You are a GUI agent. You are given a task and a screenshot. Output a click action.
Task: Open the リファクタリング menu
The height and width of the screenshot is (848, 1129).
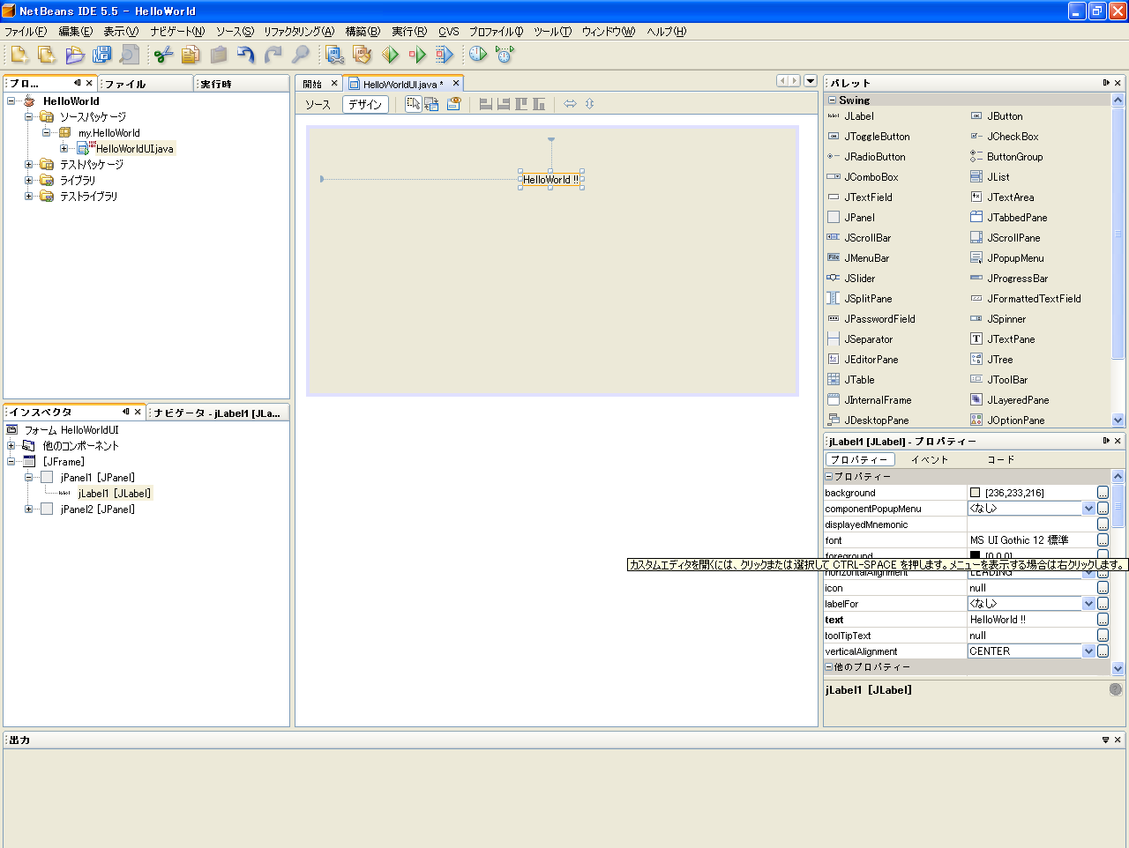(x=298, y=32)
